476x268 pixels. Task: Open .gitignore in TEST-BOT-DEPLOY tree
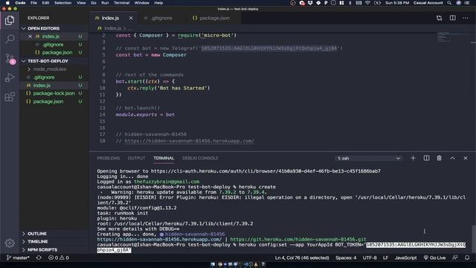click(x=45, y=77)
